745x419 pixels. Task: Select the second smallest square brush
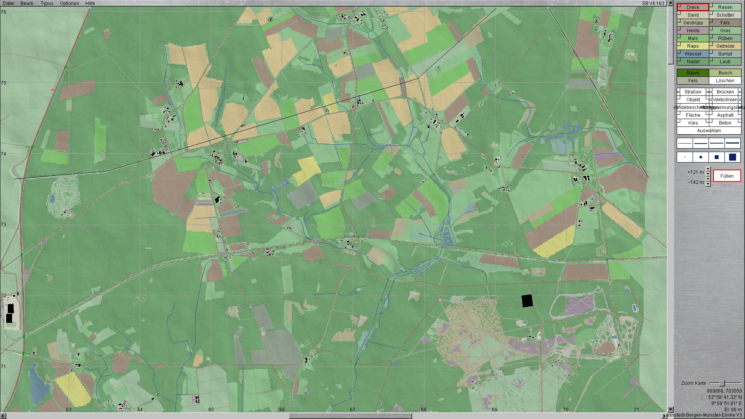(701, 157)
